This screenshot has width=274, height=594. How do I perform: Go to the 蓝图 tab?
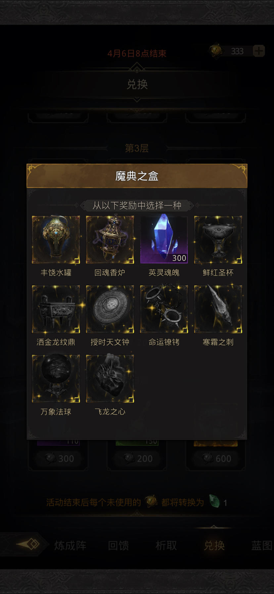point(262,545)
